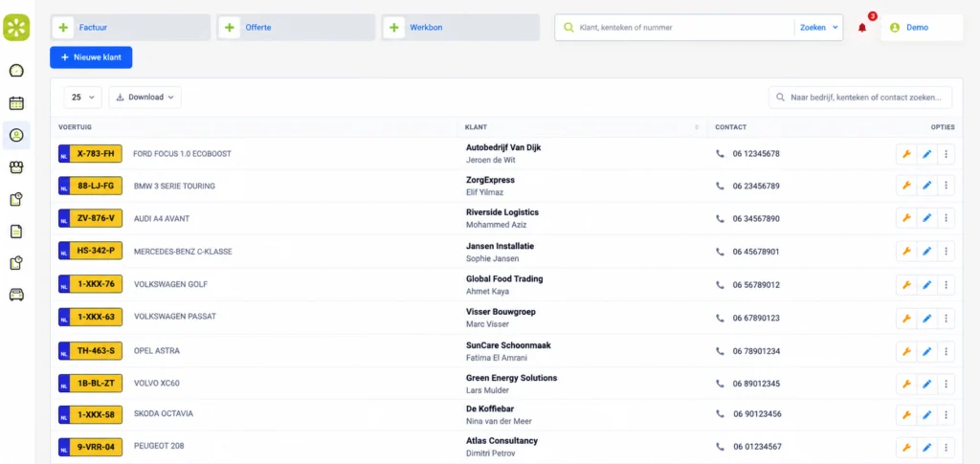Select the customers person icon in sidebar

coord(16,135)
